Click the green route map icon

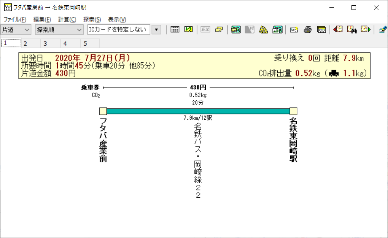point(189,30)
